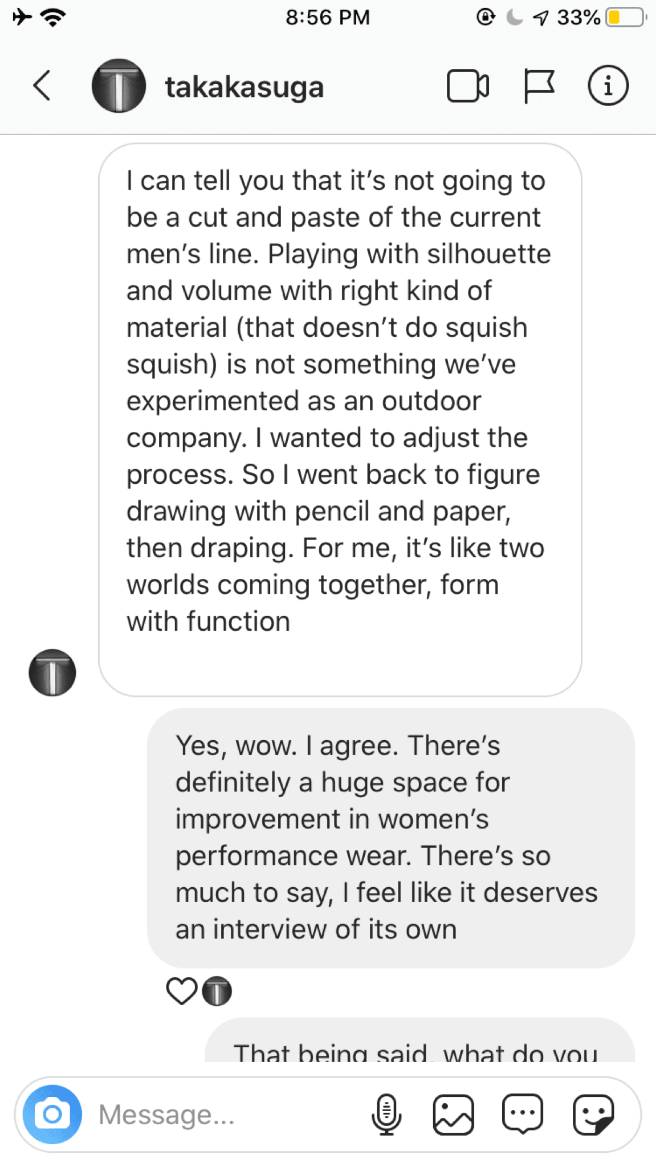Tap the battery indicator in status bar

coord(625,18)
